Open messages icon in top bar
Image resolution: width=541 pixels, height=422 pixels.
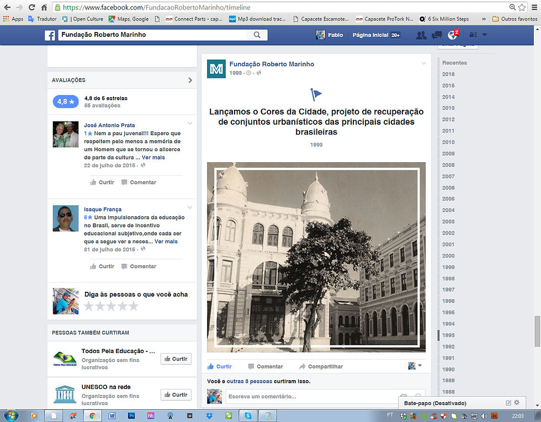click(437, 35)
